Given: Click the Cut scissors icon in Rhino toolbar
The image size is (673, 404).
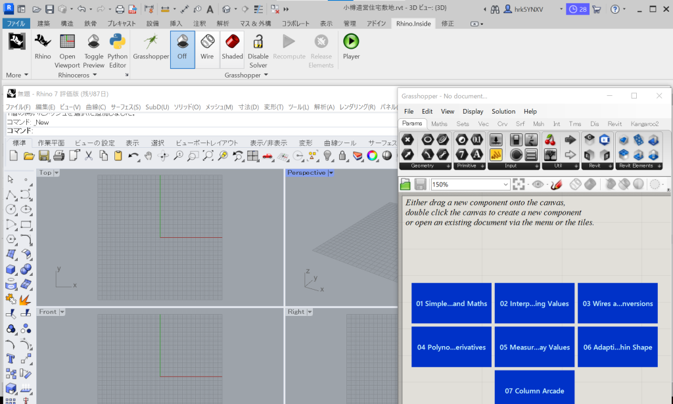Looking at the screenshot, I should click(89, 156).
